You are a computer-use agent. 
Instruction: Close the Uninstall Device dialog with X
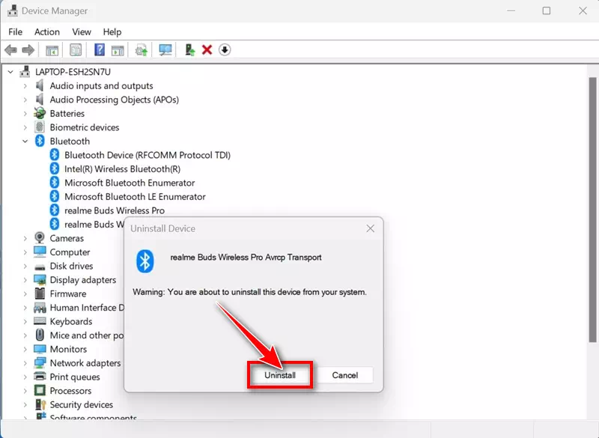(x=370, y=228)
